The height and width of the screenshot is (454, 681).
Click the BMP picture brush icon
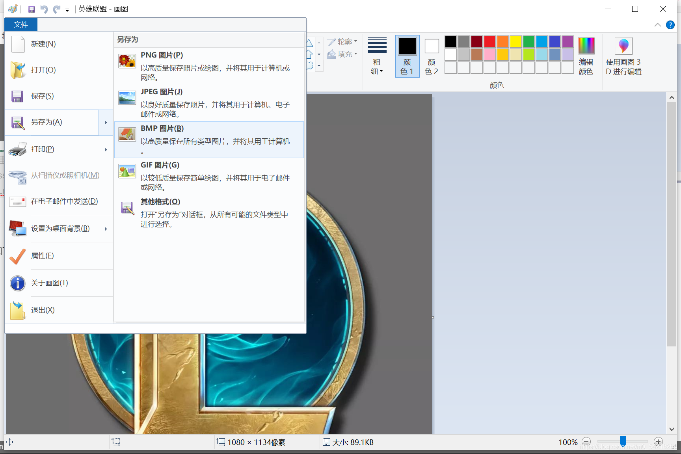(127, 134)
